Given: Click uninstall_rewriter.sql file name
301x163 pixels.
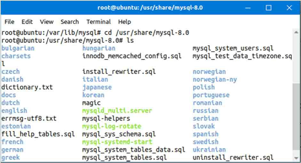Looking at the screenshot, I should point(233,158).
